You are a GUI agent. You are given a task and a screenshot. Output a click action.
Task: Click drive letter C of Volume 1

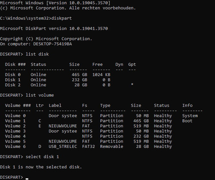[40, 121]
